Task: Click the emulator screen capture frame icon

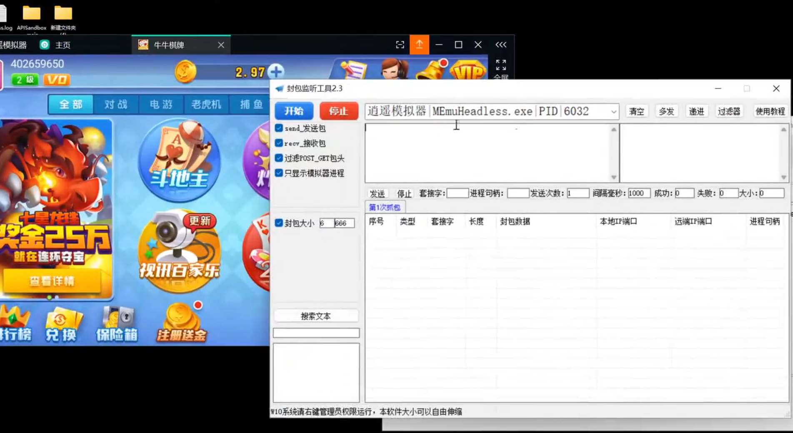Action: click(x=400, y=45)
